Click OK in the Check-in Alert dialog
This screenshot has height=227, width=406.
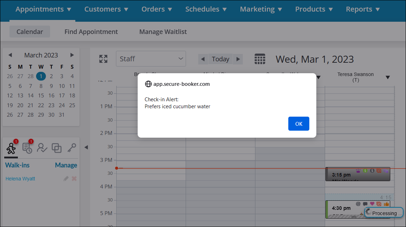coord(298,124)
